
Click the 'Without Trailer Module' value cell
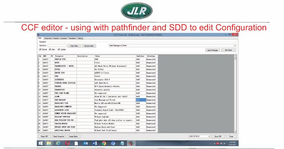pyautogui.click(x=115, y=123)
